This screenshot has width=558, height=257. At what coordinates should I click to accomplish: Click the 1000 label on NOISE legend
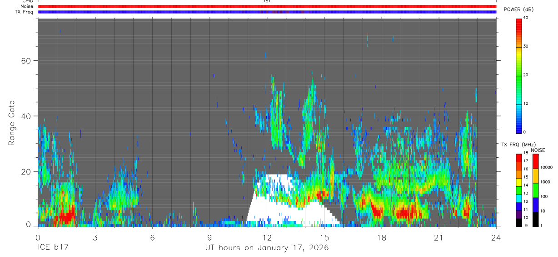coord(545,182)
